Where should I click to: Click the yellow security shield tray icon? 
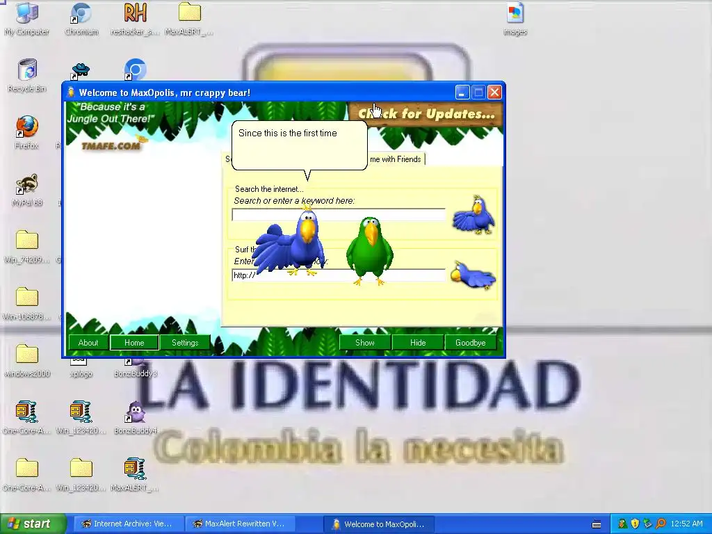click(x=636, y=524)
